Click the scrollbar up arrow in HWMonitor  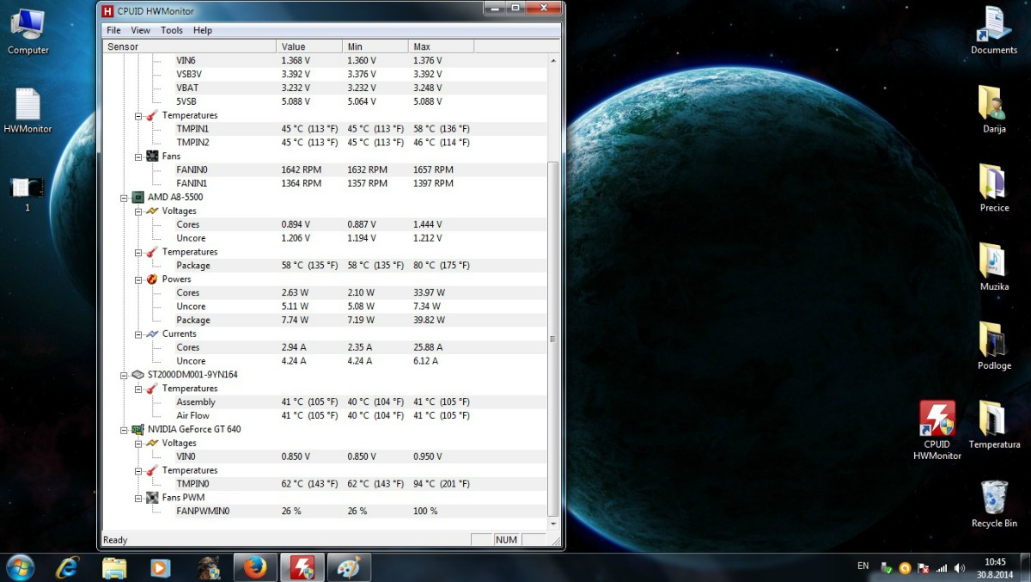pyautogui.click(x=553, y=61)
